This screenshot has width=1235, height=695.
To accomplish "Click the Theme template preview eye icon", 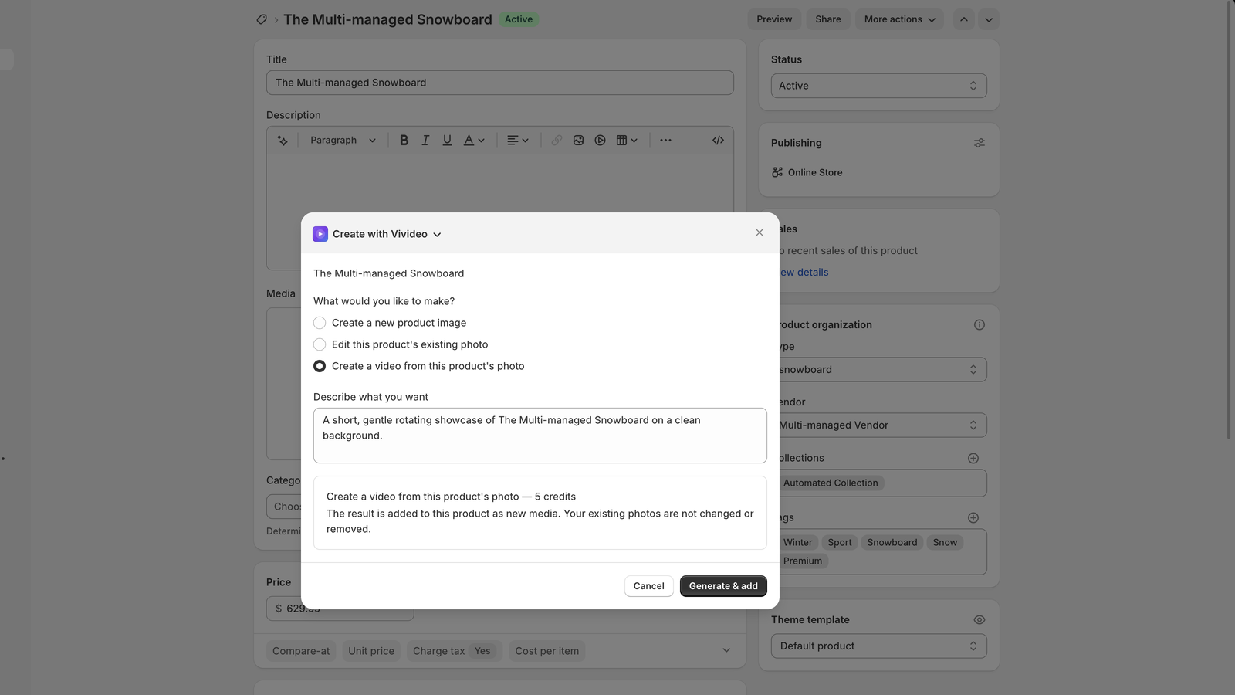I will pos(980,620).
